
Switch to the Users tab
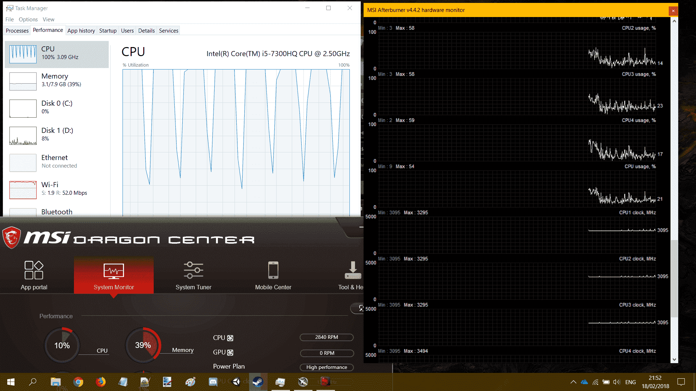tap(127, 31)
